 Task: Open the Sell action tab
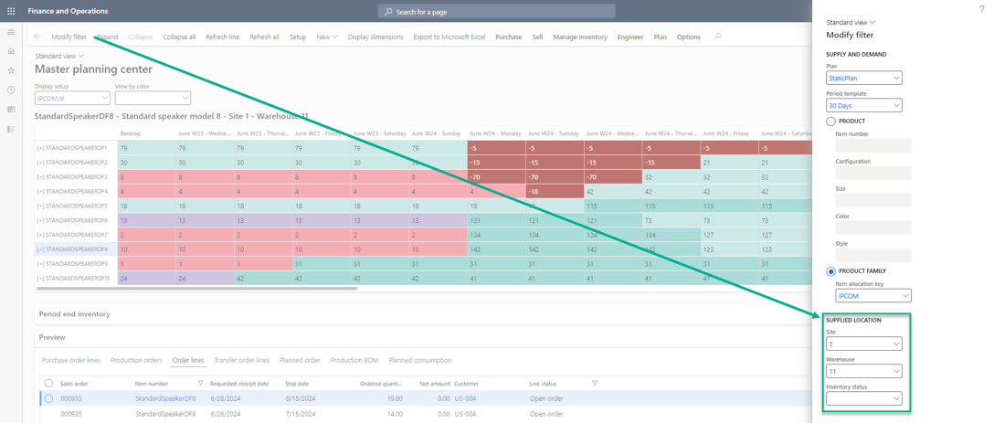tap(537, 37)
